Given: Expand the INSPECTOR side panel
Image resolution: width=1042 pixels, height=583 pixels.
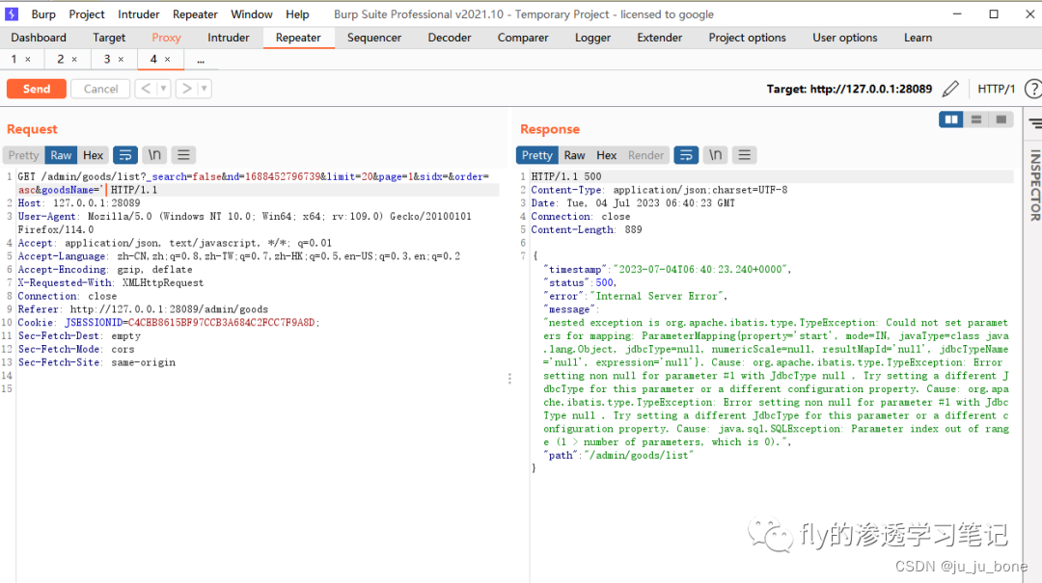Looking at the screenshot, I should tap(1034, 185).
